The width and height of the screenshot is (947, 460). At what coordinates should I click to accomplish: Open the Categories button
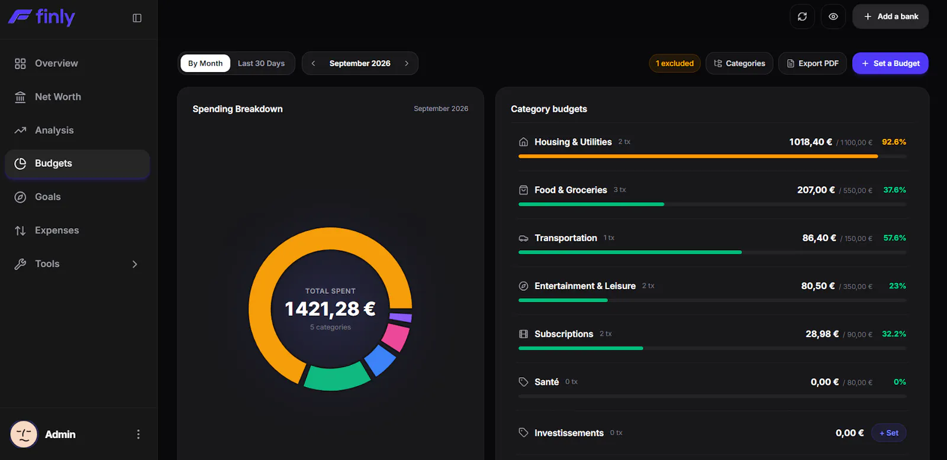point(739,63)
